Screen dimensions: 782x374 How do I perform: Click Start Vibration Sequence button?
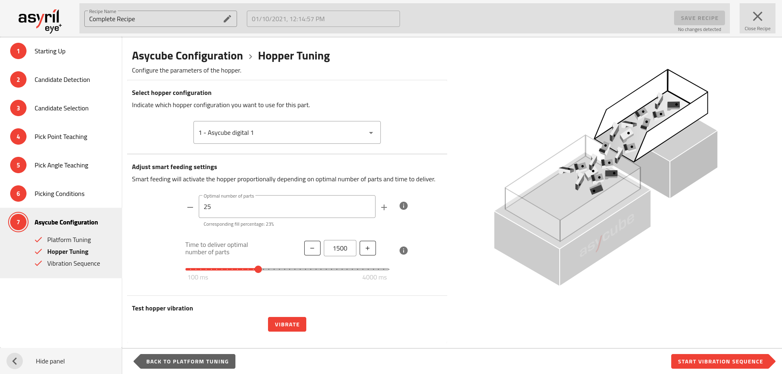click(720, 361)
